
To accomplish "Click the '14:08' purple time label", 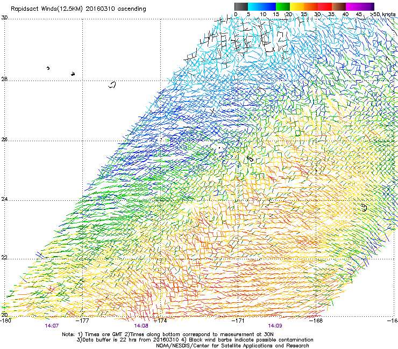I will [x=141, y=326].
